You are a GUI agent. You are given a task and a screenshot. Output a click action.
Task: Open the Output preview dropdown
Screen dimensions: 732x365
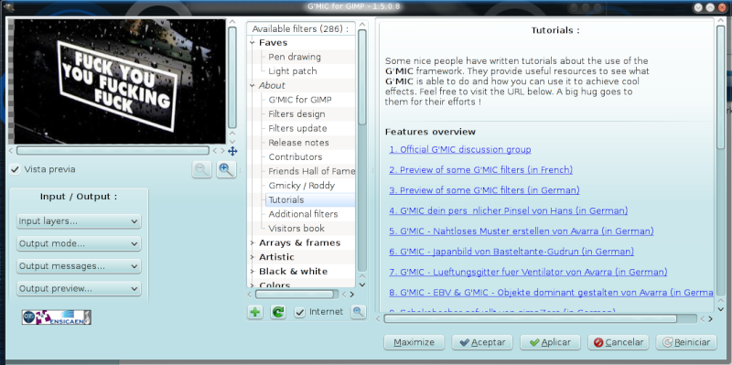[79, 288]
